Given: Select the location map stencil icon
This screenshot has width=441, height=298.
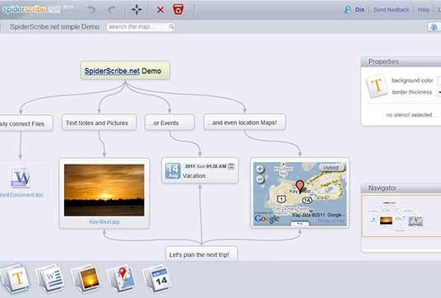Looking at the screenshot, I should pos(122,278).
